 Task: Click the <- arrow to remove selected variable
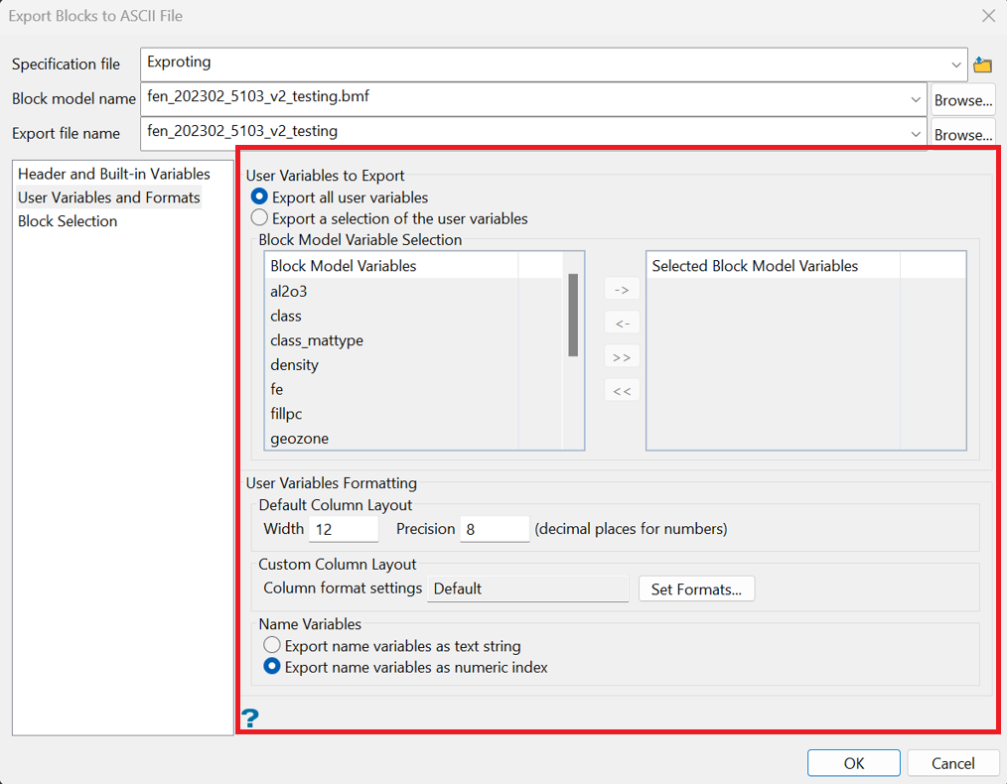coord(622,323)
